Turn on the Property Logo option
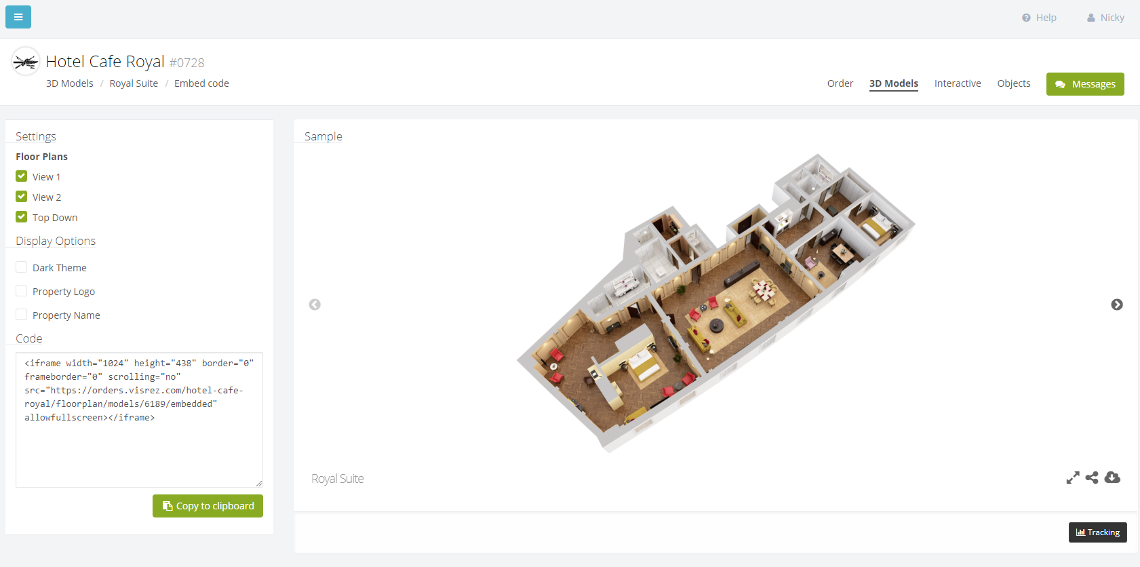Image resolution: width=1140 pixels, height=567 pixels. tap(22, 291)
